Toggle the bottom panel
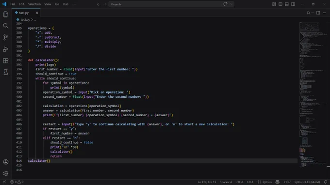 [287, 4]
